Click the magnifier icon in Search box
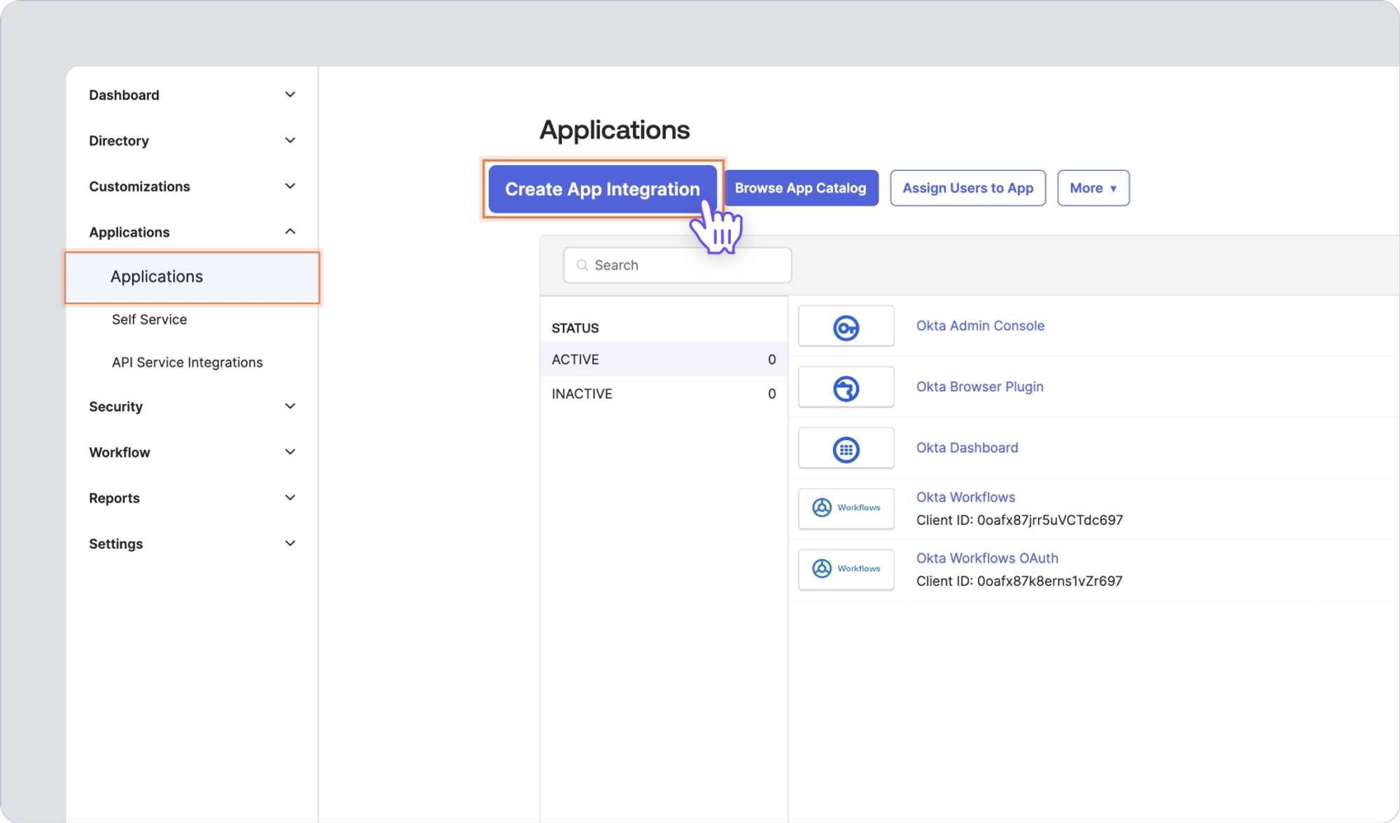Screen dimensions: 1400x823 coord(582,265)
